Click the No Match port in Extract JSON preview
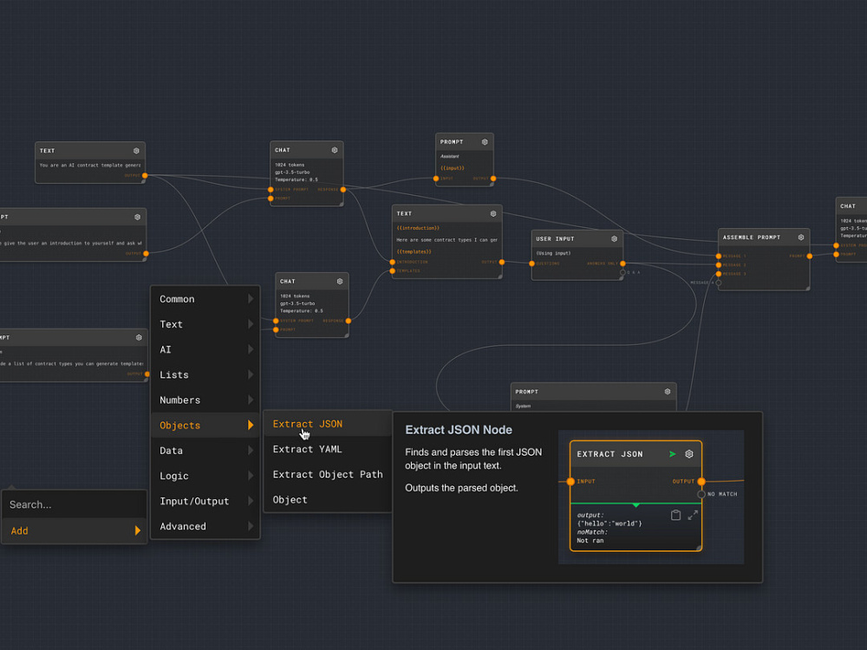The width and height of the screenshot is (867, 650). click(701, 494)
